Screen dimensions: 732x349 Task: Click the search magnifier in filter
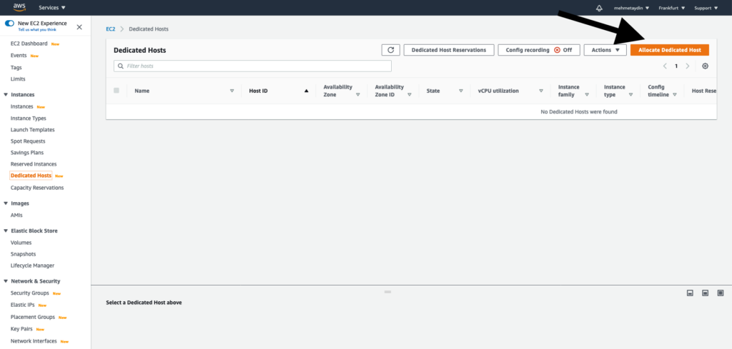tap(121, 66)
